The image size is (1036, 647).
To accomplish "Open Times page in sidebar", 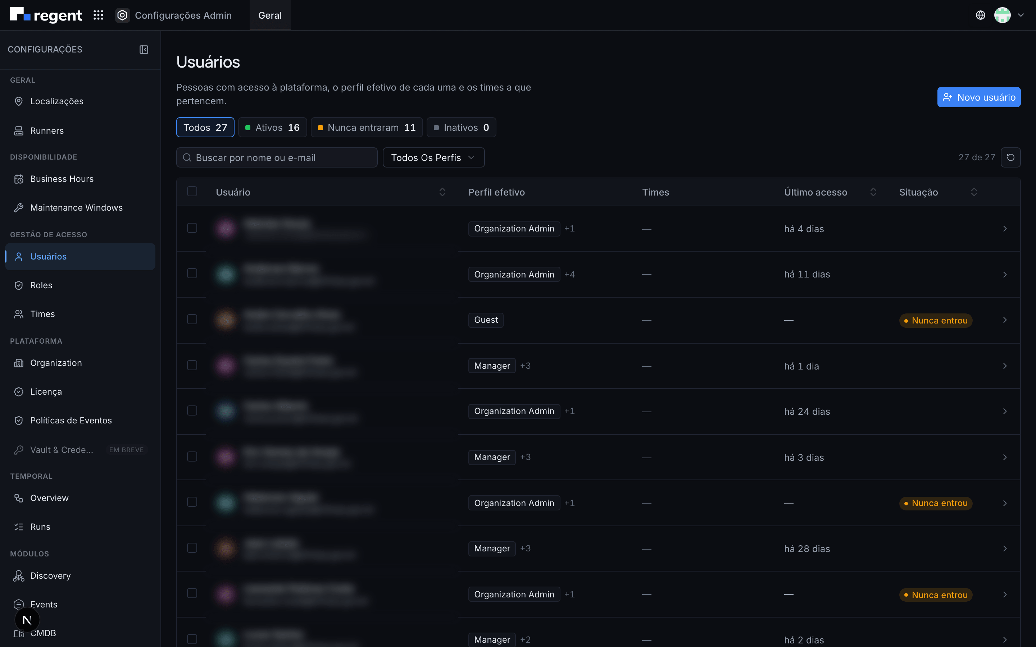I will pyautogui.click(x=80, y=314).
